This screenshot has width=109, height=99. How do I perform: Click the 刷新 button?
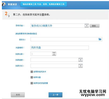95,26
